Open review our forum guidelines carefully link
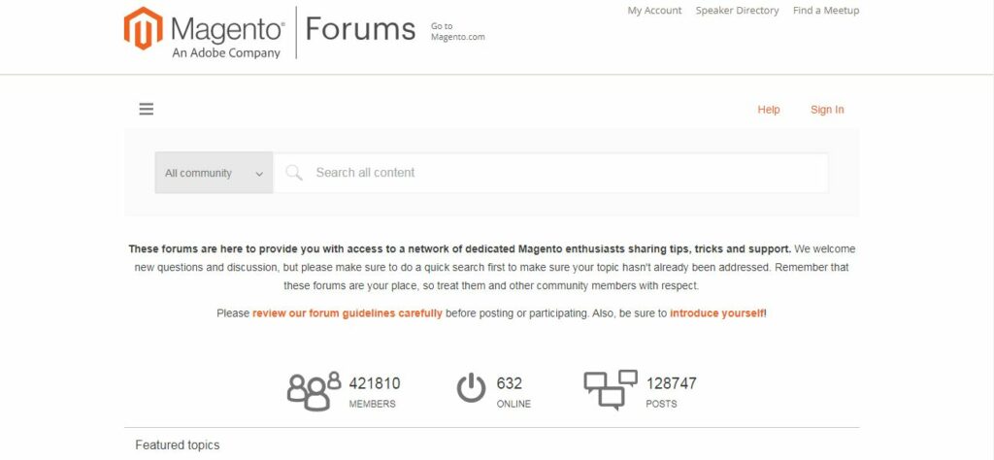This screenshot has height=460, width=994. pos(348,313)
